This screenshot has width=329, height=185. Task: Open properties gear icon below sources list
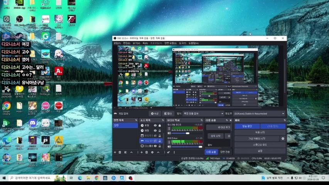[x=152, y=152]
